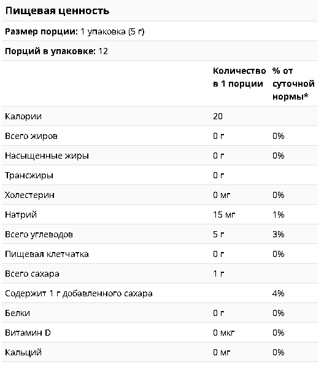324x367 pixels.
Task: Select the Натрий 1% daily value
Action: [x=278, y=215]
